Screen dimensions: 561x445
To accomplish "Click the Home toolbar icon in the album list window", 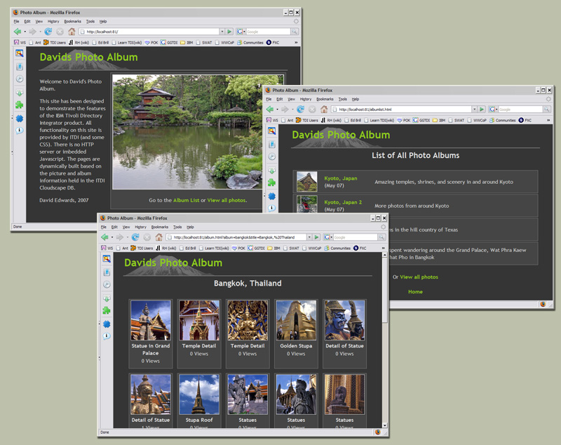I will tap(324, 109).
